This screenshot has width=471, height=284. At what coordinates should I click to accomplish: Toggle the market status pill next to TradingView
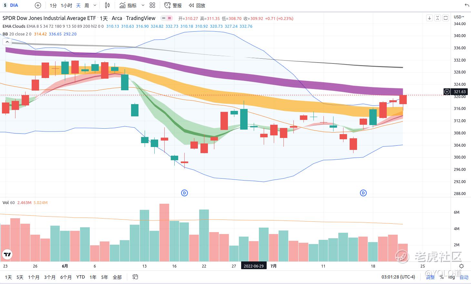(x=167, y=18)
